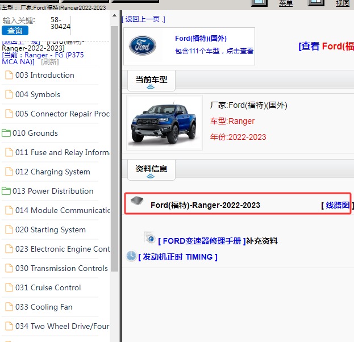Screen dimensions: 354x342
Task: Open the 030 Transmission Controls document icon
Action: (x=9, y=268)
